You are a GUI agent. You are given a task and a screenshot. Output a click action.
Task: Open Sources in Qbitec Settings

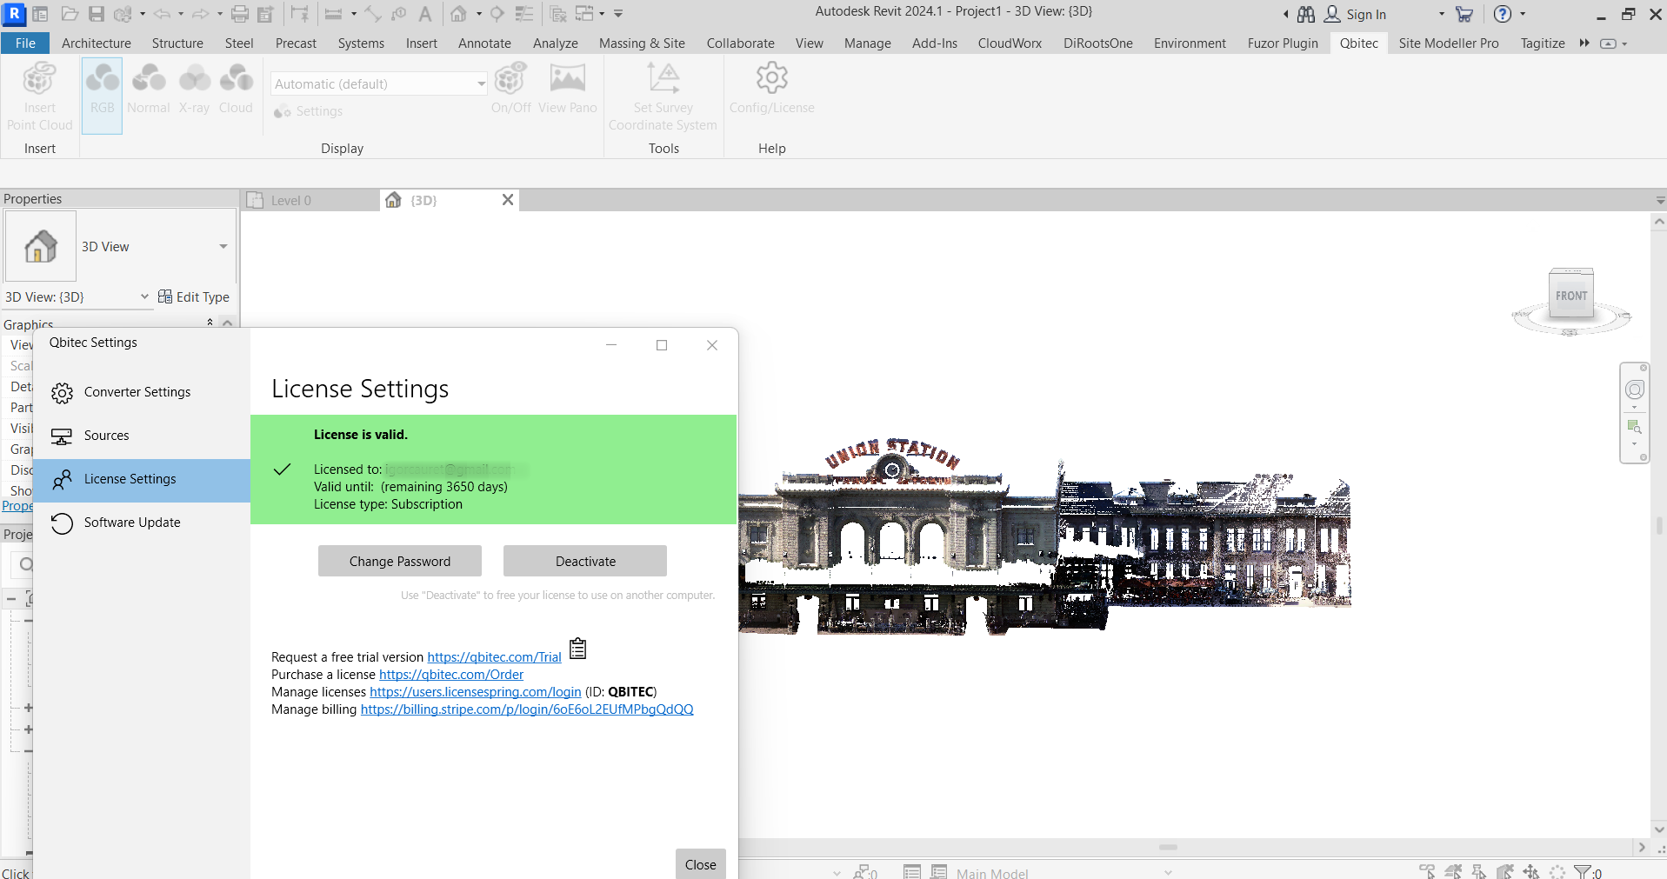click(142, 436)
